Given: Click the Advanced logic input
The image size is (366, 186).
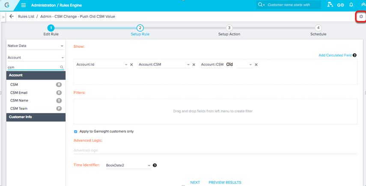Looking at the screenshot, I should 215,151.
